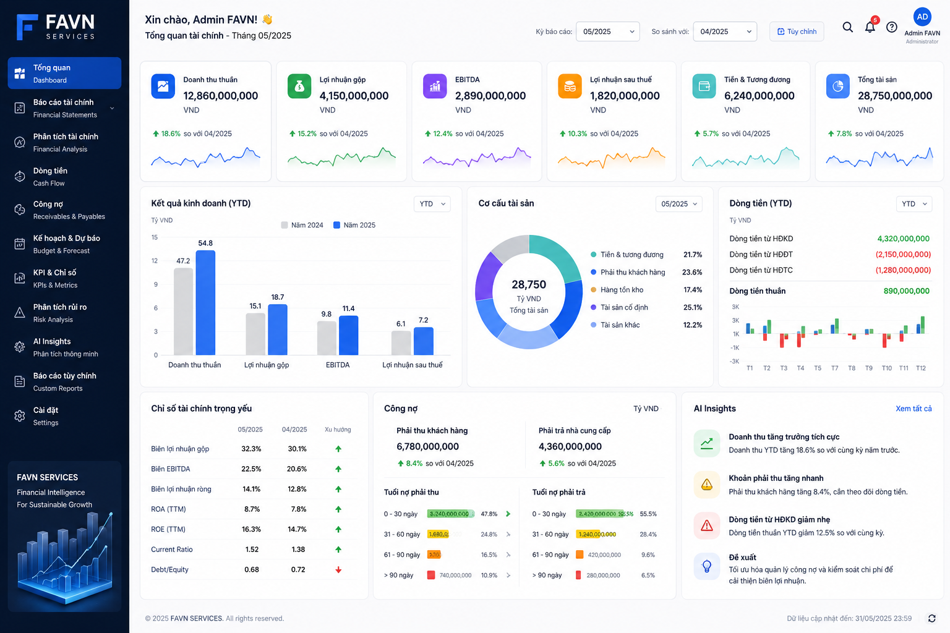950x633 pixels.
Task: Click the Phân tích rủi ro triangle icon
Action: point(20,313)
